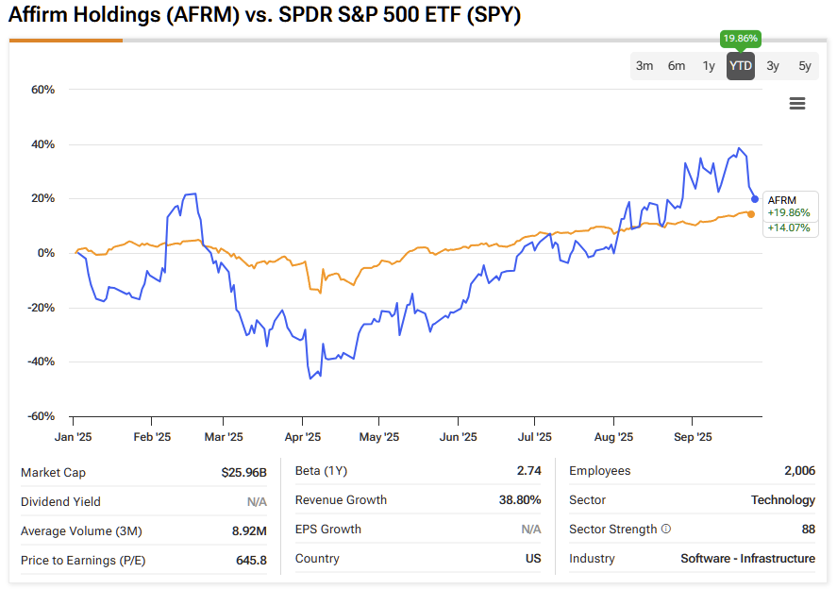Click the Dividend Yield label

60,502
